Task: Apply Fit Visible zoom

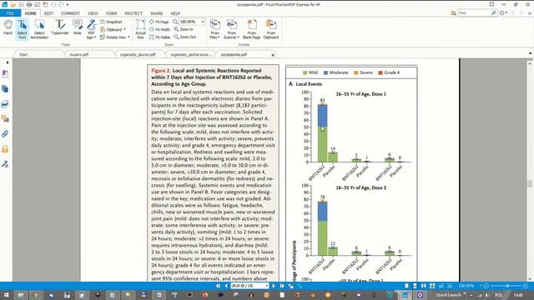Action: point(159,37)
